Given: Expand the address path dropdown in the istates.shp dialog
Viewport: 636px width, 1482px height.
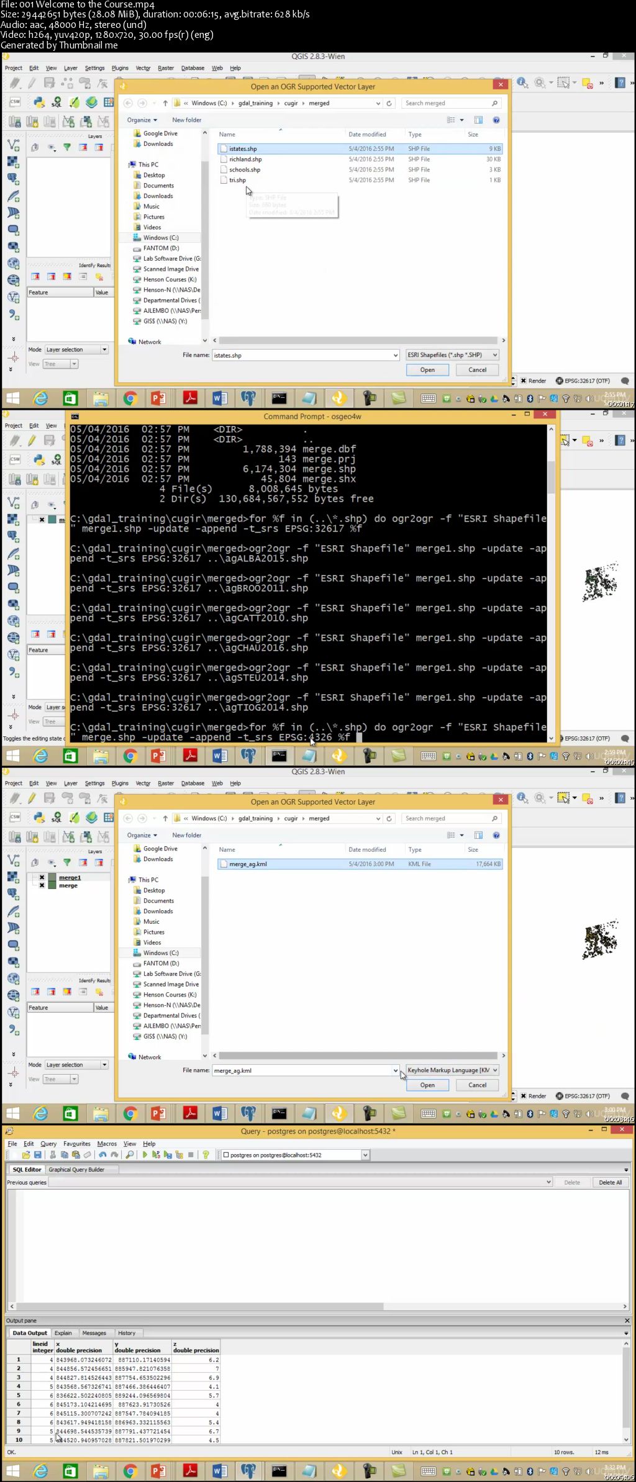Looking at the screenshot, I should [378, 103].
